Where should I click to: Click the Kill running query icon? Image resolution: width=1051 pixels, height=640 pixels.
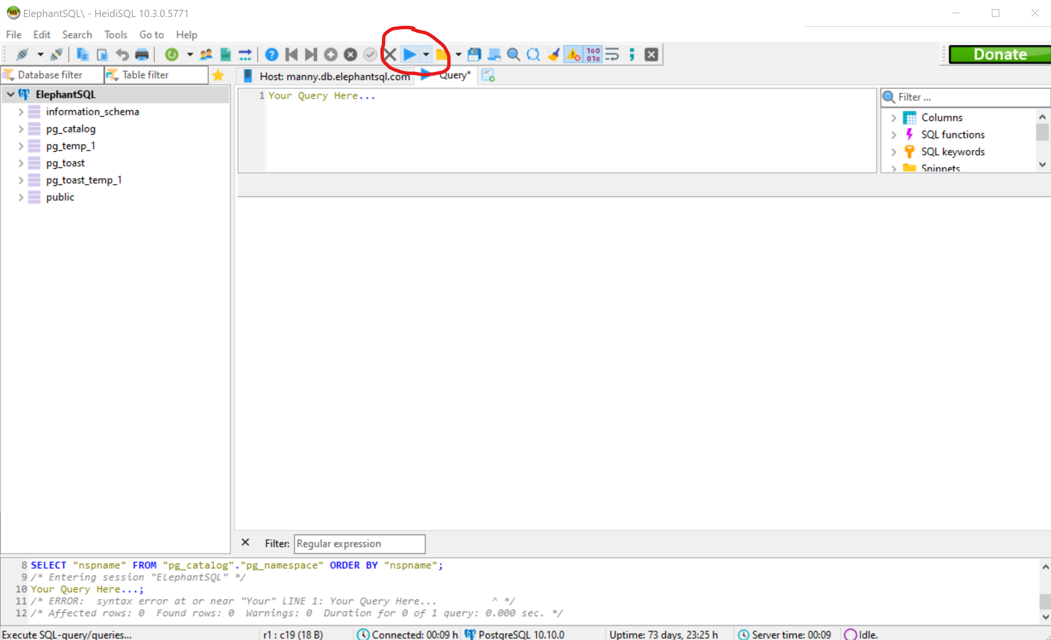[x=390, y=54]
